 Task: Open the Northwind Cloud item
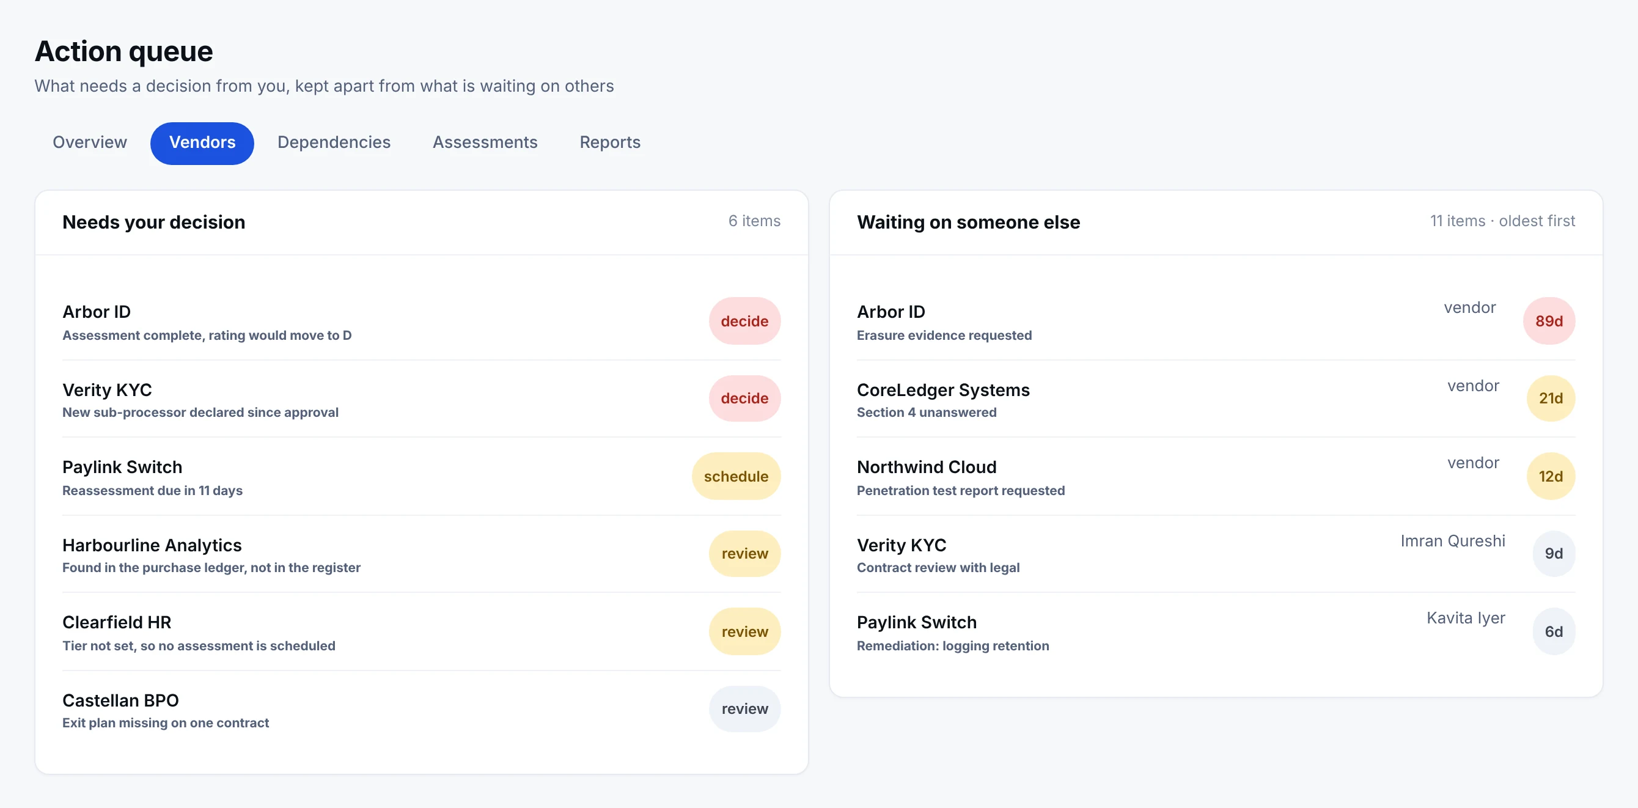tap(1216, 477)
